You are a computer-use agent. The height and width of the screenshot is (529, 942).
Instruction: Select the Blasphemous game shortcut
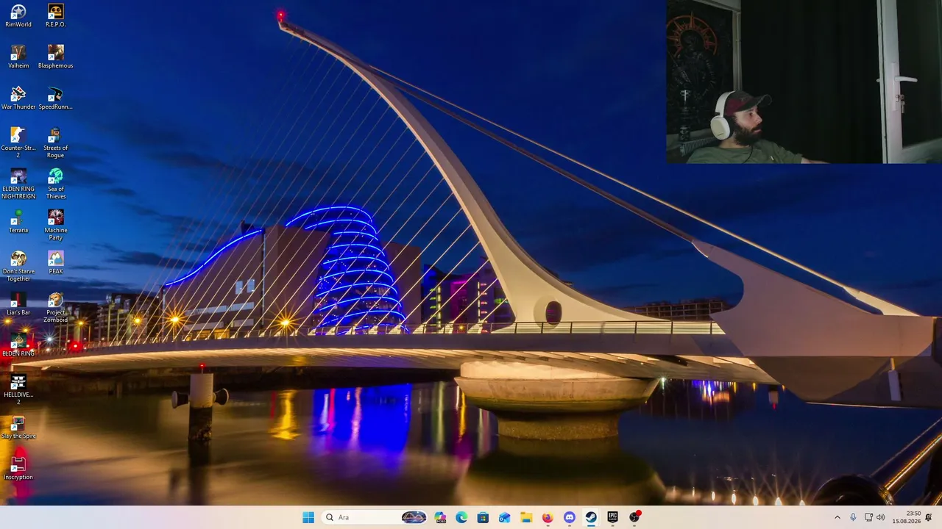(55, 57)
